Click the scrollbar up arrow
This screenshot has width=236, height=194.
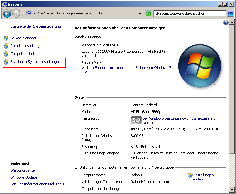coord(232,22)
